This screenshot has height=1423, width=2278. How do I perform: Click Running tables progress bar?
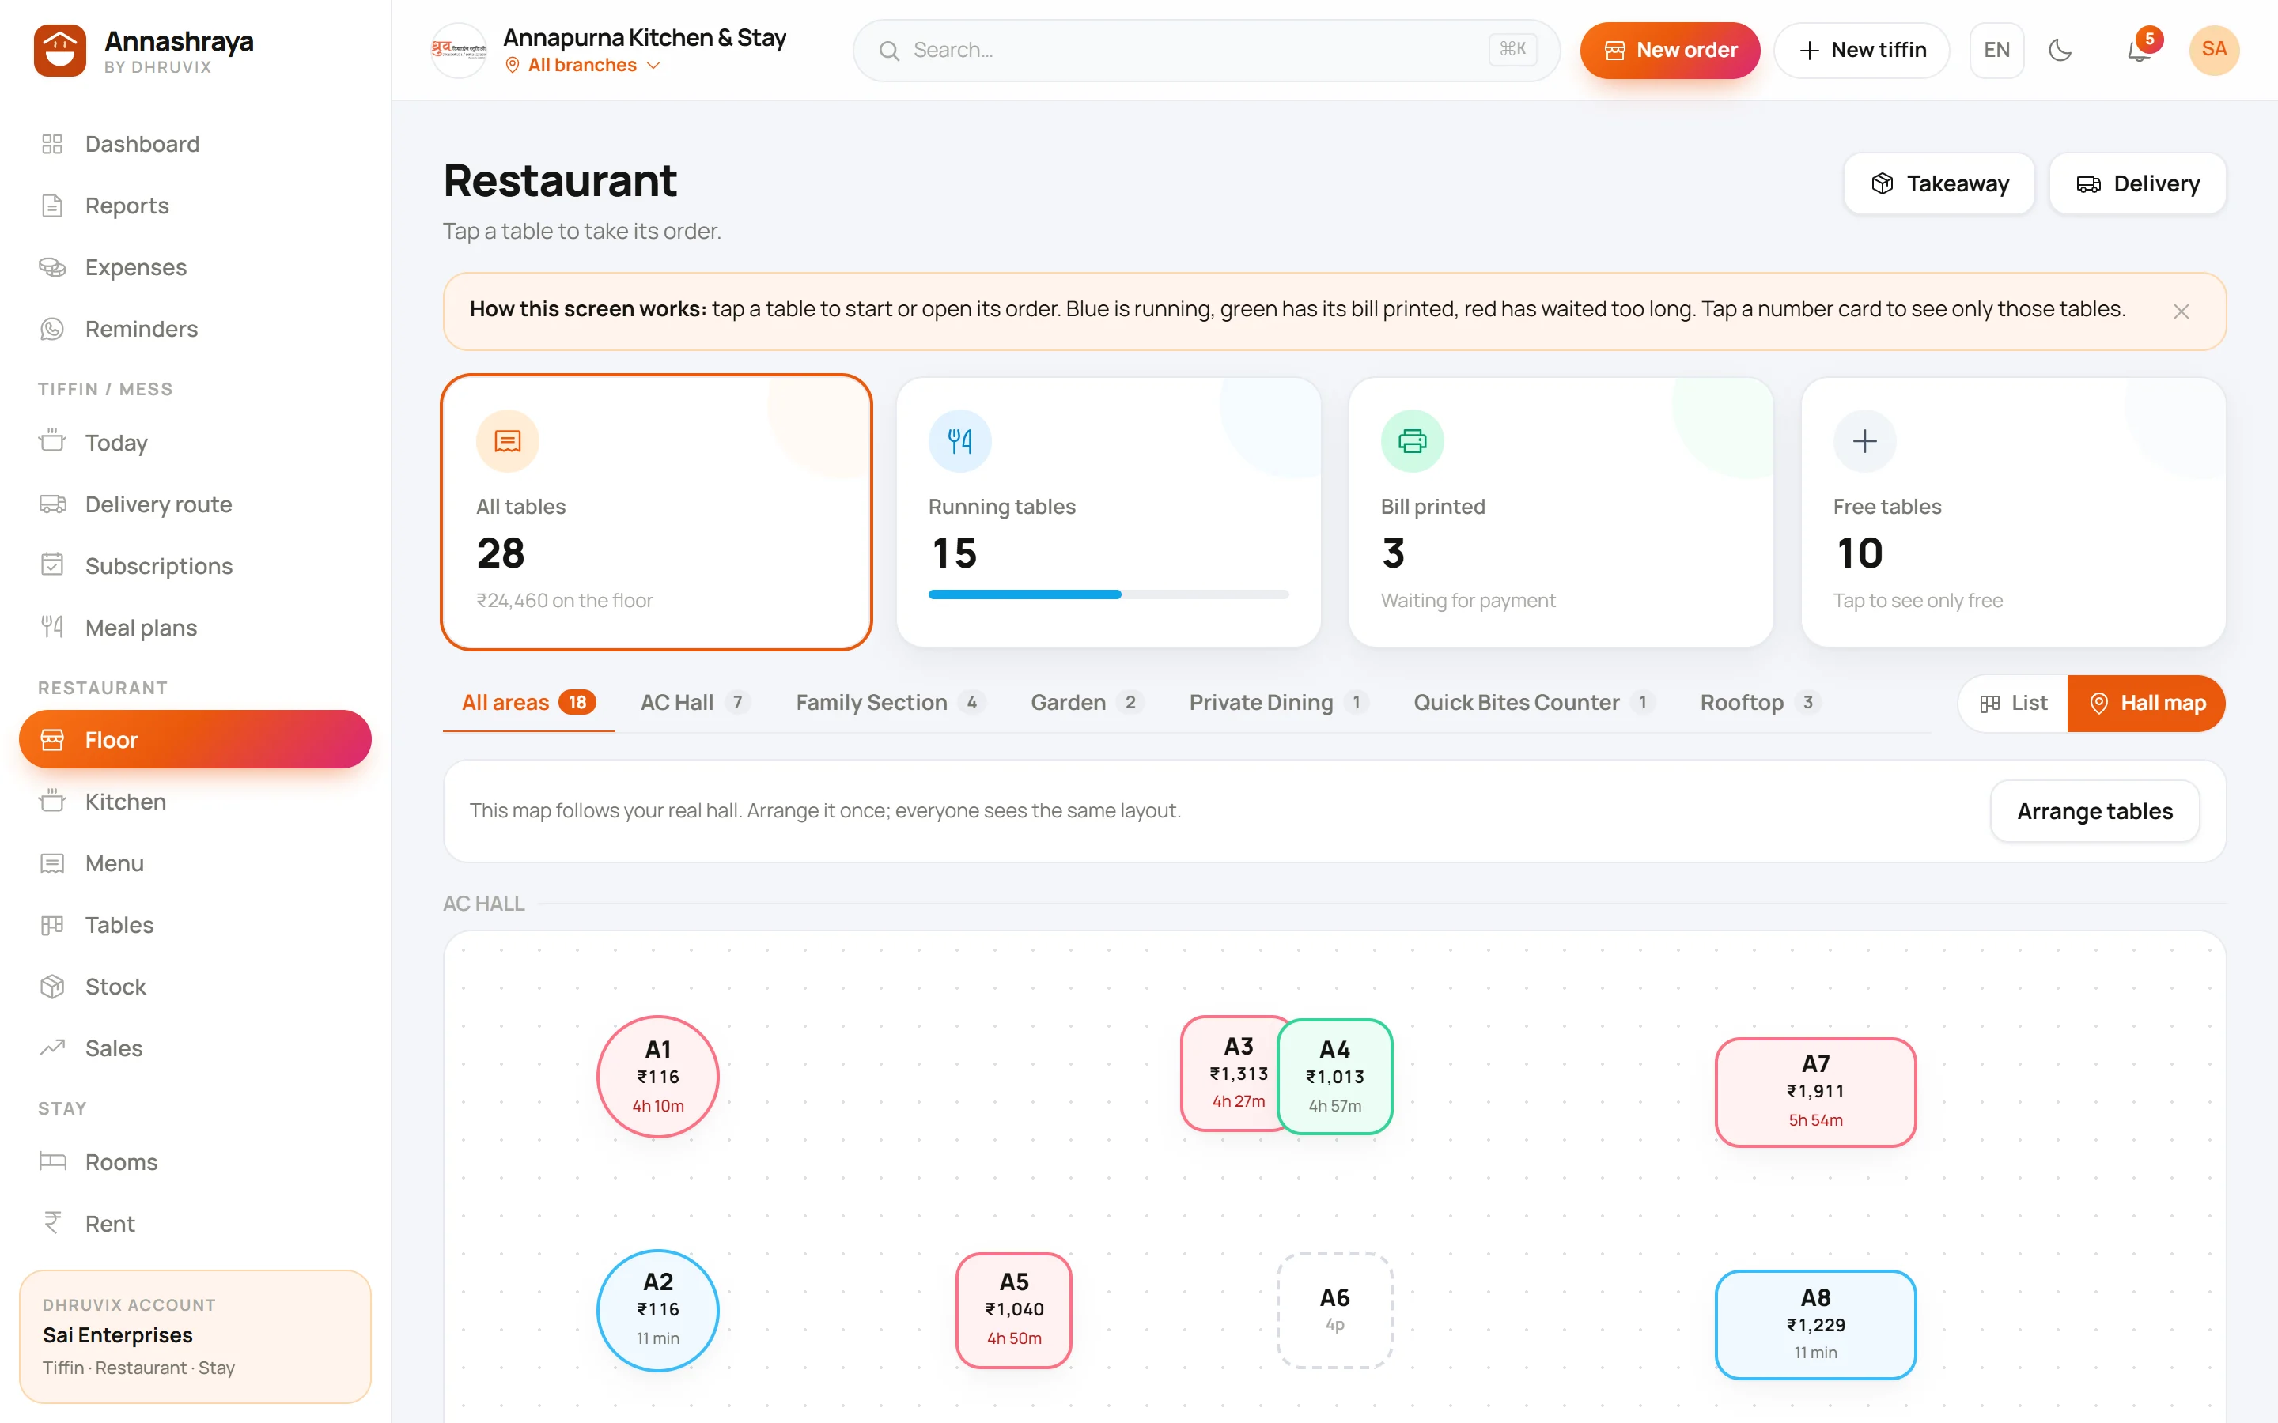1108,594
